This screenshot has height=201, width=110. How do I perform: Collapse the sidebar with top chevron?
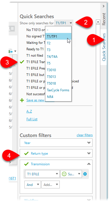point(104,6)
